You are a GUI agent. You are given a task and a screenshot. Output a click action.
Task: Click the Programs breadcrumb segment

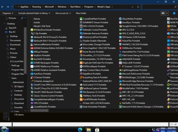89,7
